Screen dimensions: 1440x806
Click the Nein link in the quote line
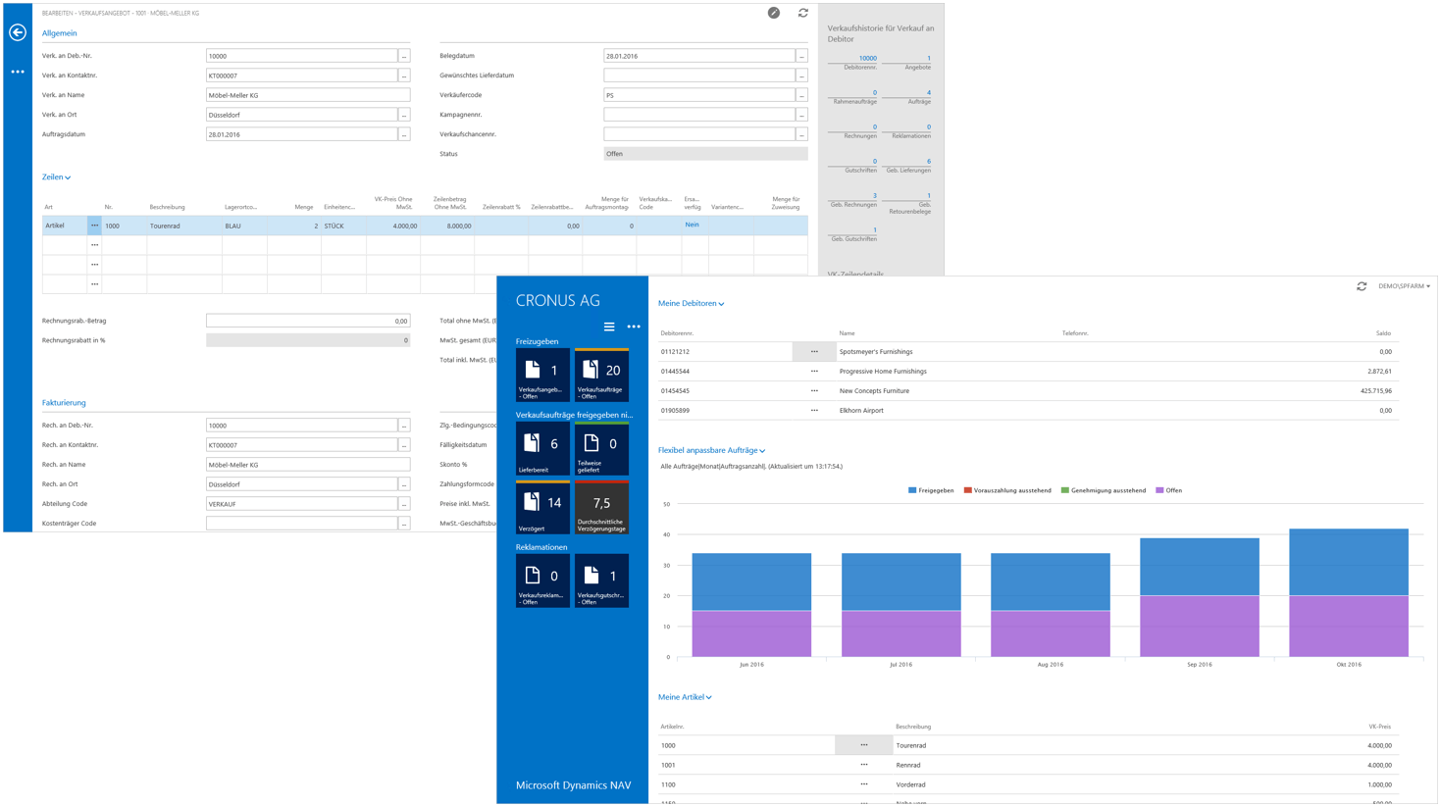pyautogui.click(x=692, y=225)
